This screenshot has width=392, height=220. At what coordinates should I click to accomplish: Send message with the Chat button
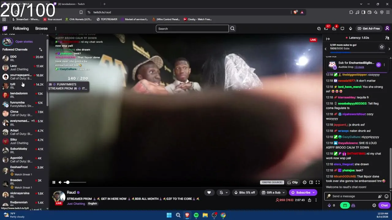tap(384, 206)
